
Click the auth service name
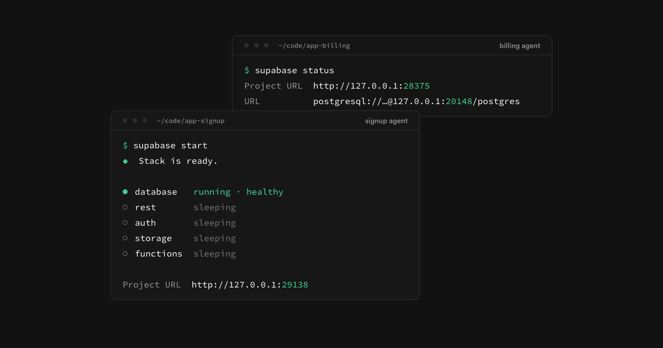[x=145, y=223]
